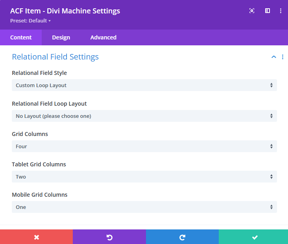Click the snap modal to sidebar icon

tap(268, 11)
